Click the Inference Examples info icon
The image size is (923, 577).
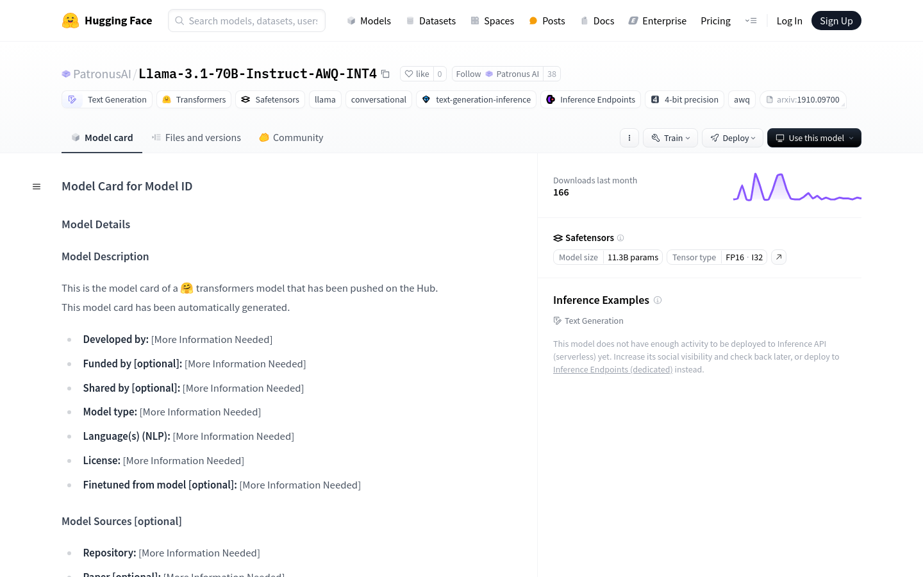[658, 300]
